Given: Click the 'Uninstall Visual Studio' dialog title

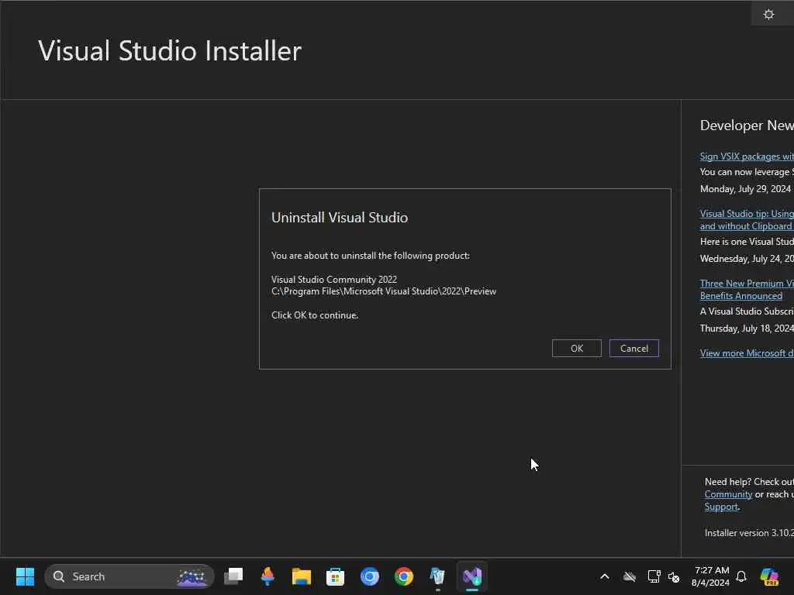Looking at the screenshot, I should 340,218.
